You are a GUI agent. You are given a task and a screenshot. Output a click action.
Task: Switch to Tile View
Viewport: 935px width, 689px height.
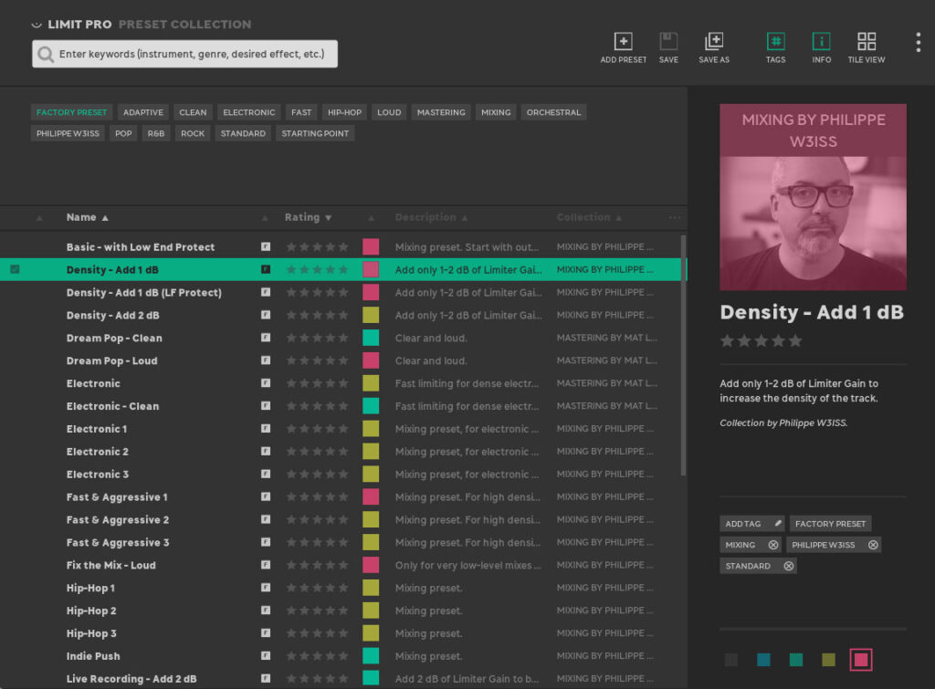click(867, 41)
